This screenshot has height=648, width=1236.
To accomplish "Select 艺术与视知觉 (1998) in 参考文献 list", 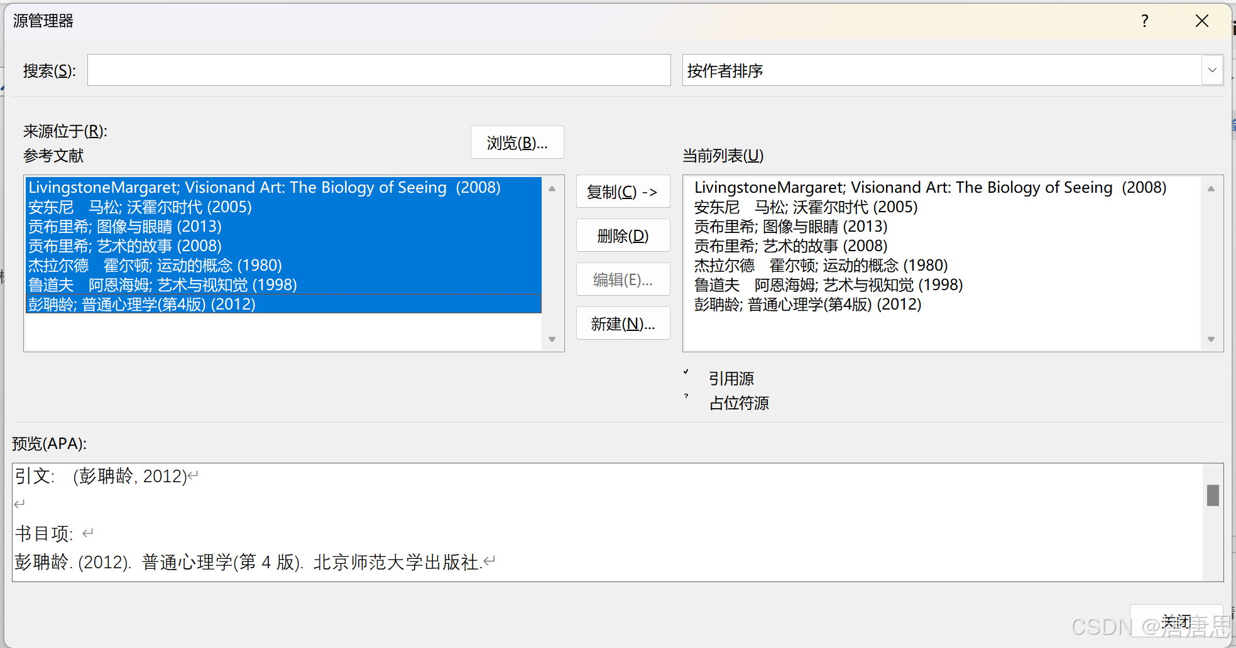I will 283,284.
